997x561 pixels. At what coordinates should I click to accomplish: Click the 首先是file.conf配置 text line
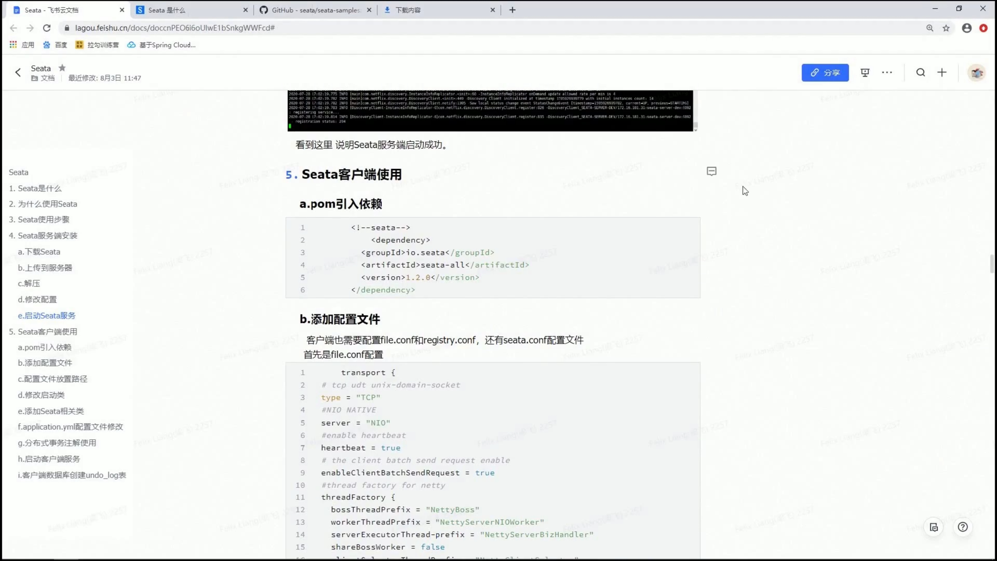tap(343, 355)
